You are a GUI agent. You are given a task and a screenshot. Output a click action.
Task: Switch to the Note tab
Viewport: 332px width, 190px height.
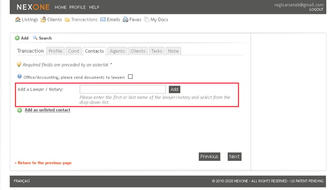[x=173, y=51]
